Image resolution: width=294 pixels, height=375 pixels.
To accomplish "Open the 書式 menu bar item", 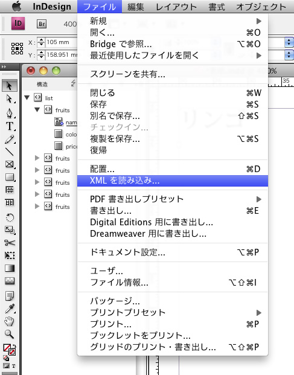I will pyautogui.click(x=217, y=7).
